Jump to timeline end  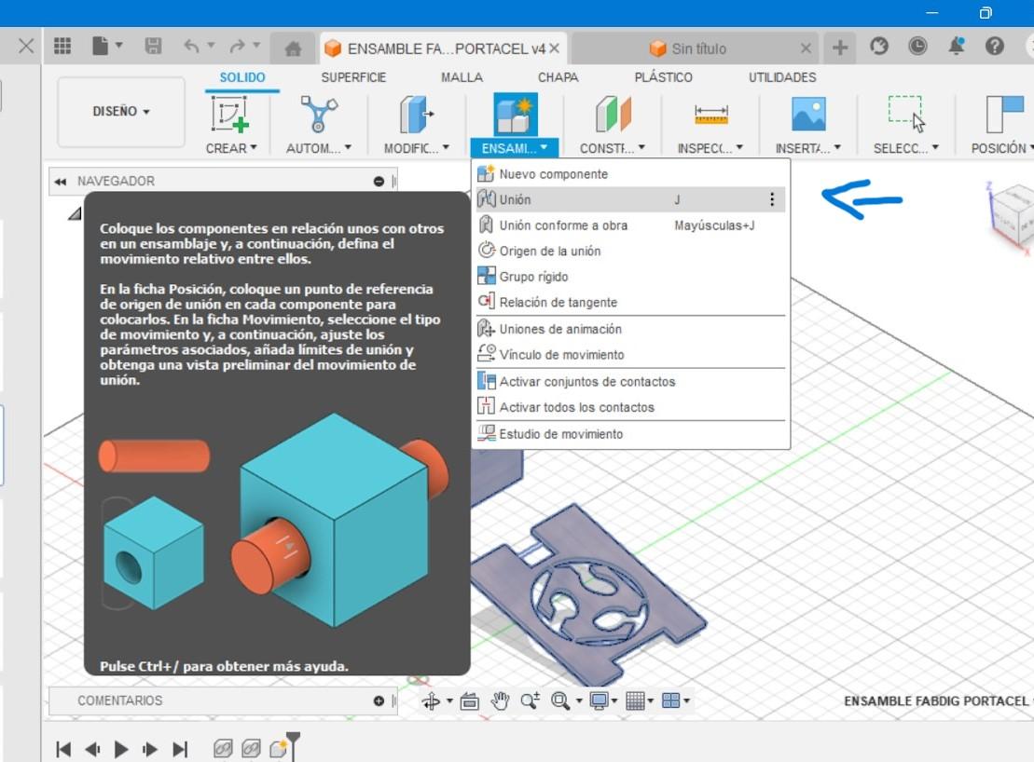pos(180,750)
